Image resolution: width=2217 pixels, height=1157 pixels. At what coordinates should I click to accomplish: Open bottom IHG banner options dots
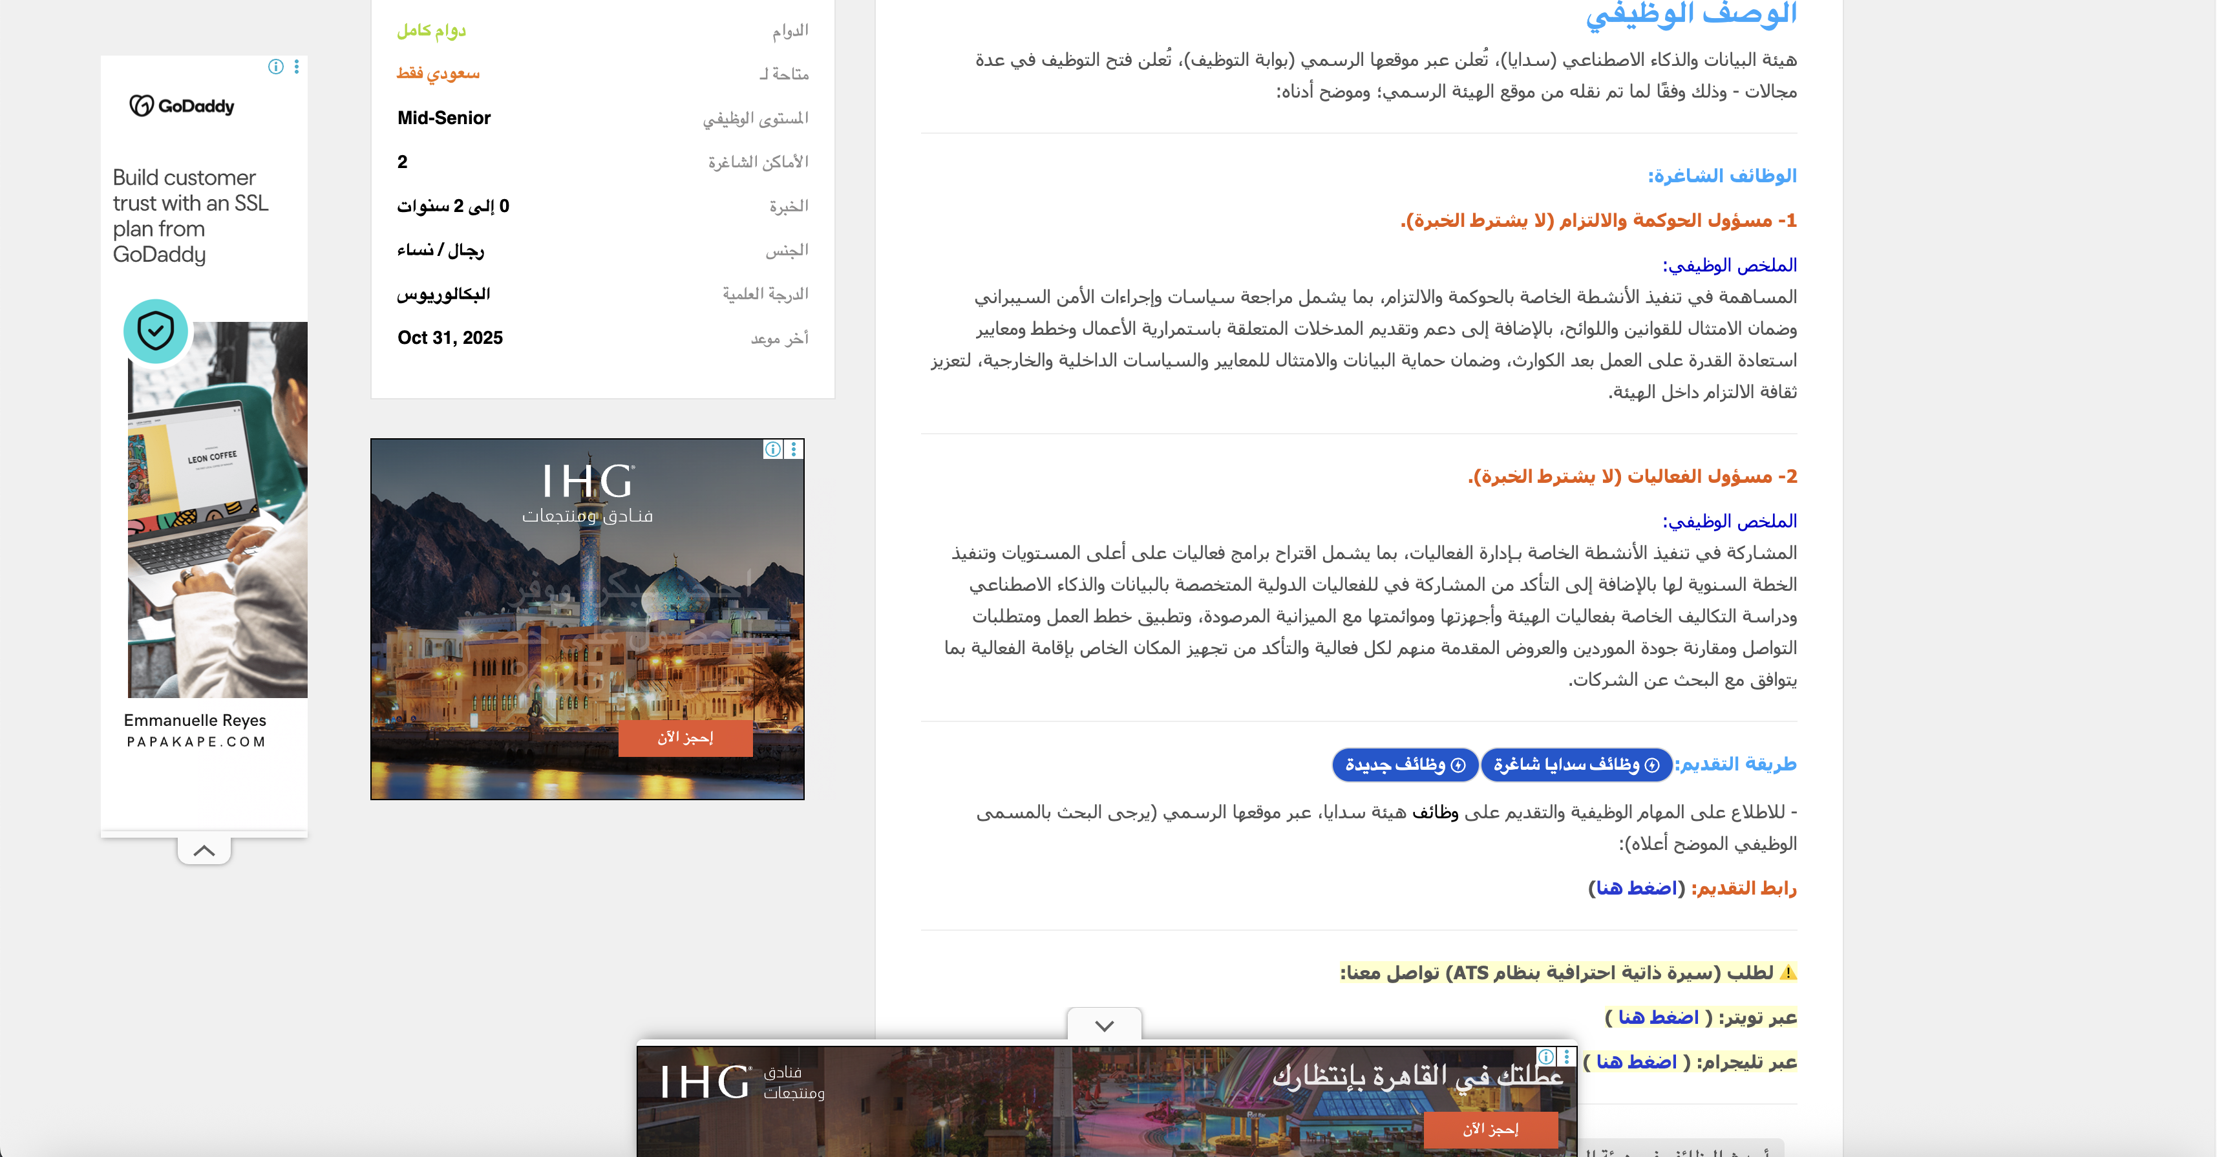1566,1056
